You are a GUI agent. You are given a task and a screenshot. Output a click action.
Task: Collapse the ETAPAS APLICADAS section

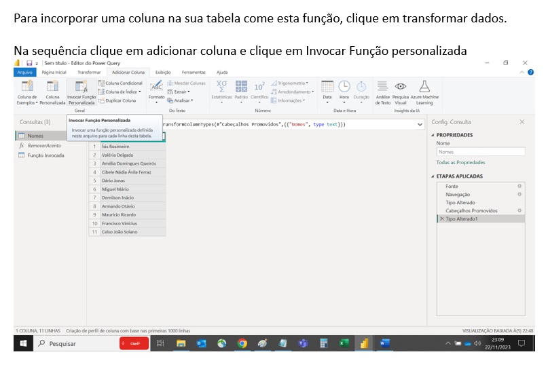[x=433, y=176]
